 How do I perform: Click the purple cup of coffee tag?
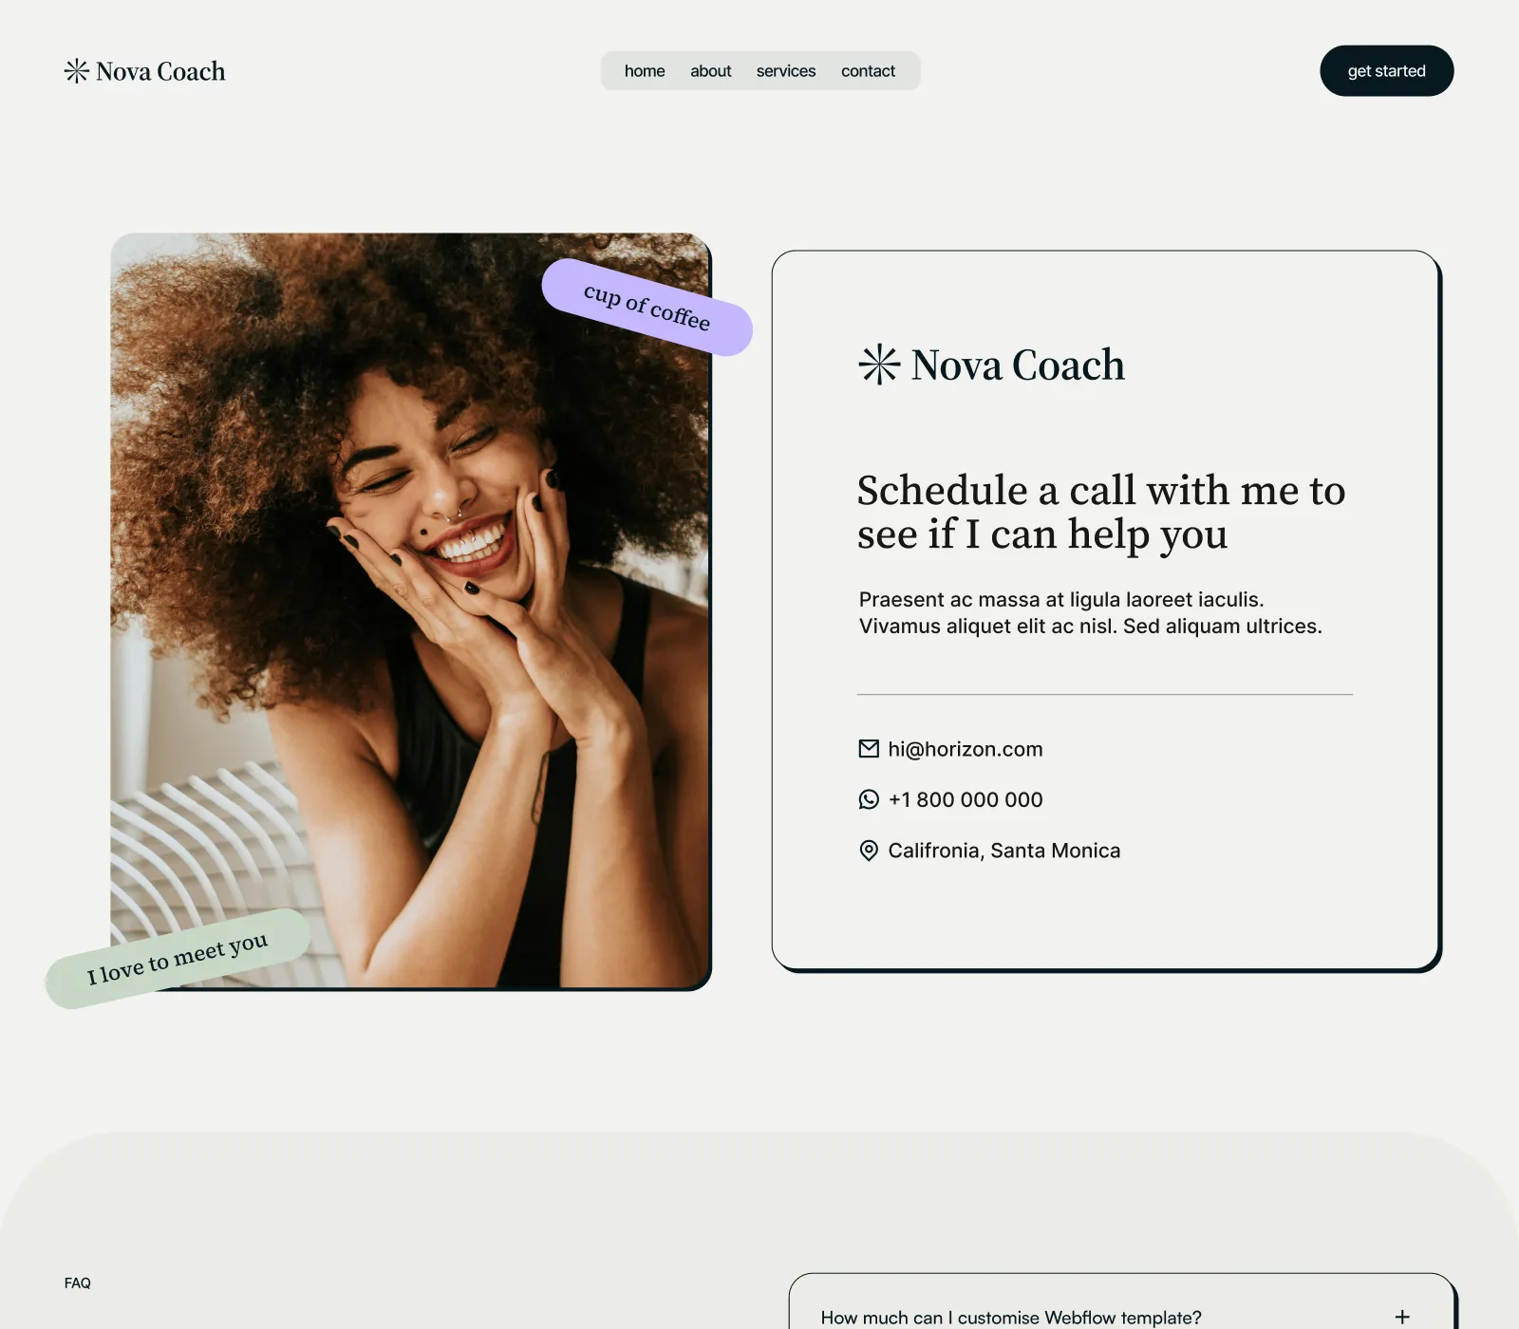pos(647,308)
